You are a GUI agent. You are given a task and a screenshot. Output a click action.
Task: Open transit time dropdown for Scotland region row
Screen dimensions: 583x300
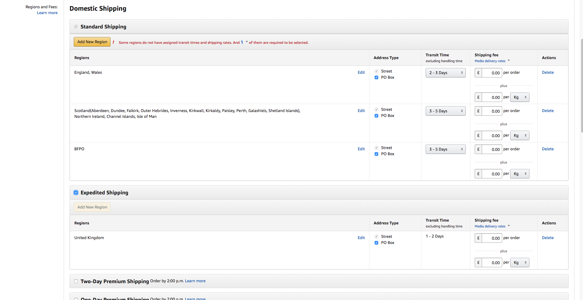tap(446, 111)
